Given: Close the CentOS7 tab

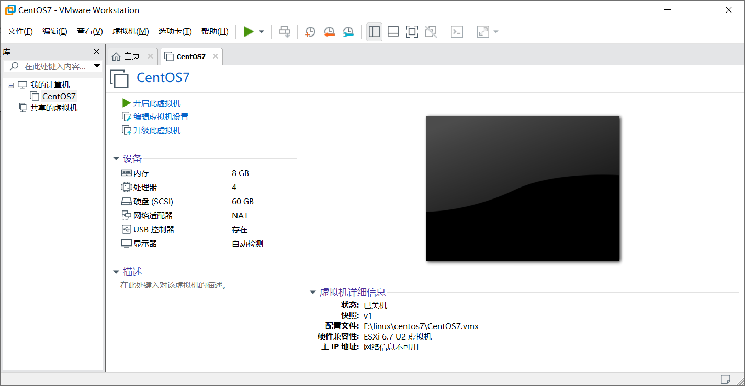Looking at the screenshot, I should (x=215, y=56).
